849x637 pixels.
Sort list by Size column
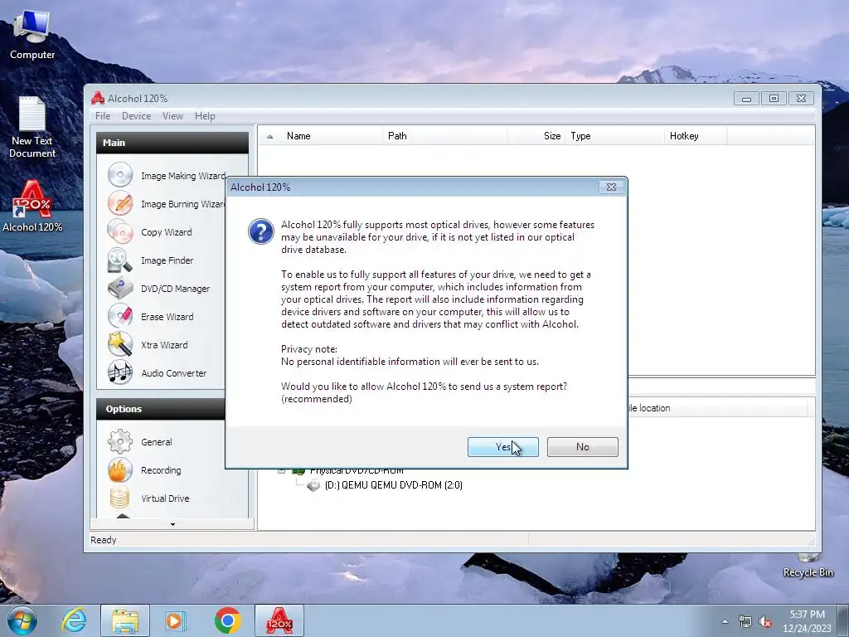click(536, 136)
